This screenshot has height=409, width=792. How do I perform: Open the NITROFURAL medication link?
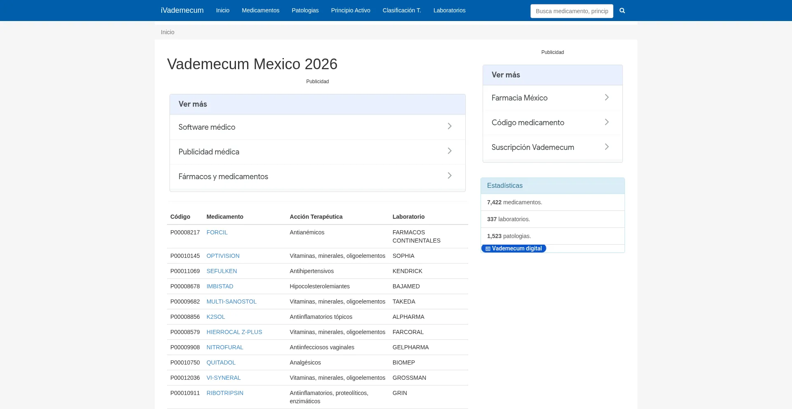(225, 347)
